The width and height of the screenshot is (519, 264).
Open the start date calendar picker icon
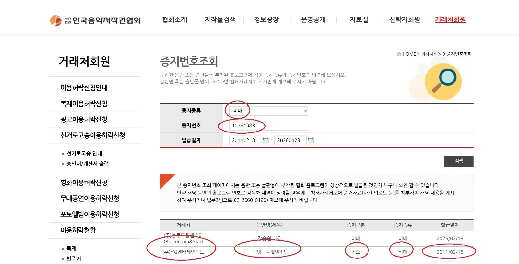(x=265, y=140)
